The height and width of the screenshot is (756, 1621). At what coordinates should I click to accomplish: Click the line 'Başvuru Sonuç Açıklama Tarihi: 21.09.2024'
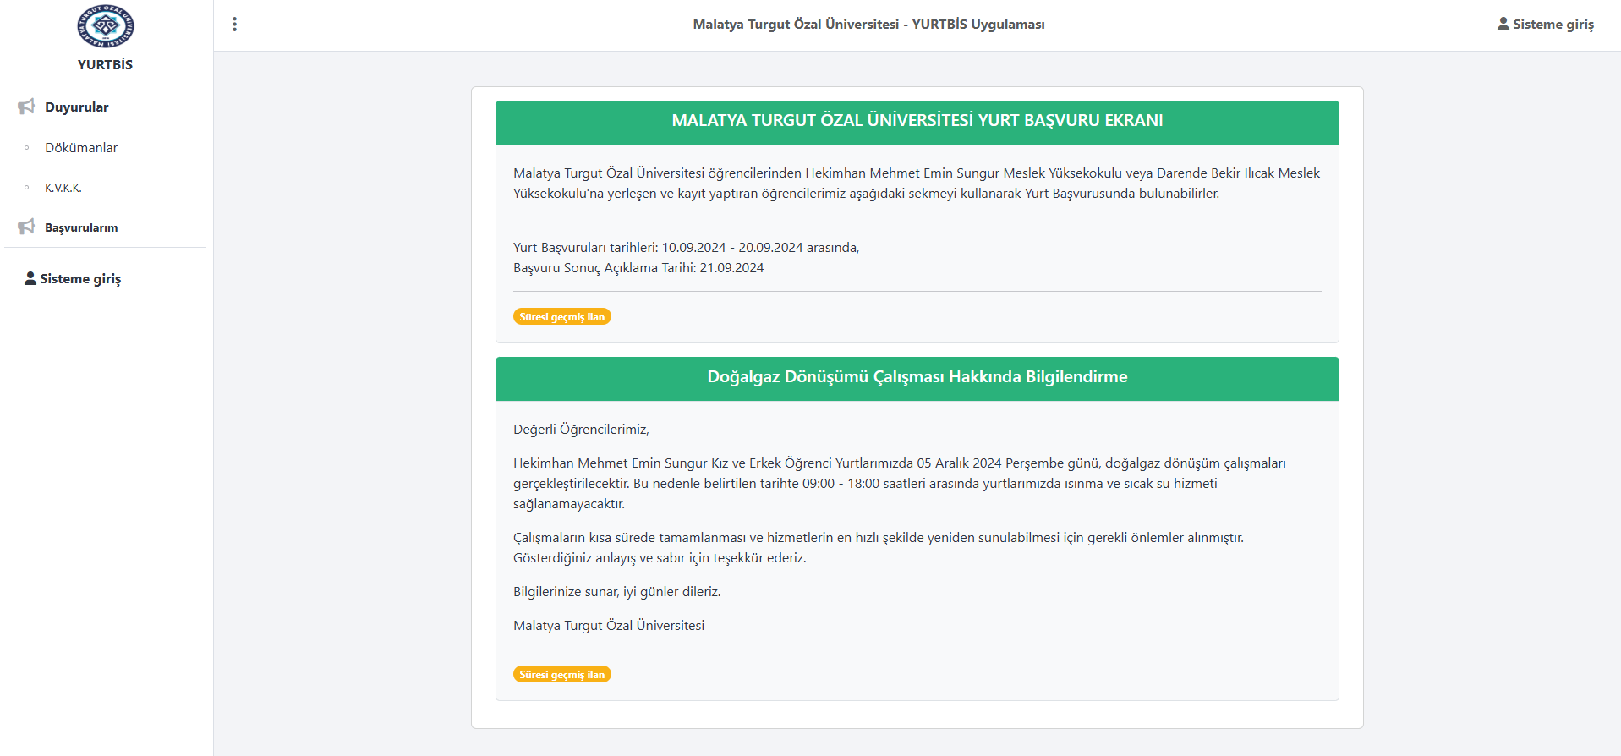(x=638, y=268)
